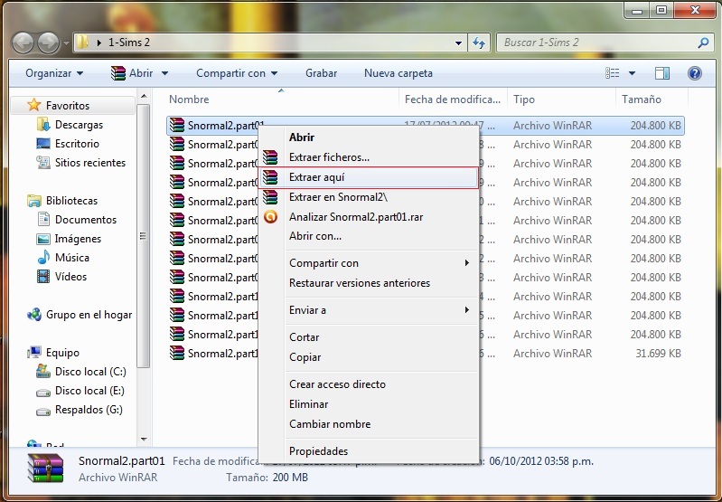Click the Respaldos (G:) drive icon
Viewport: 722px width, 502px height.
tap(43, 411)
